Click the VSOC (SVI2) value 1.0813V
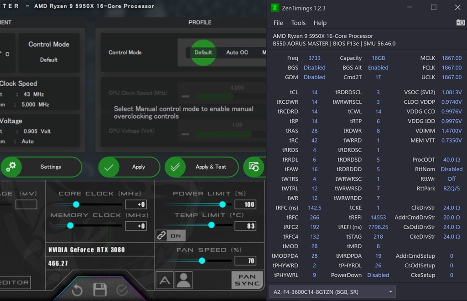467x301 pixels. (x=451, y=92)
